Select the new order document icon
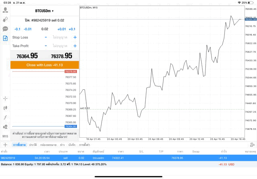This screenshot has width=257, height=179. point(5,38)
